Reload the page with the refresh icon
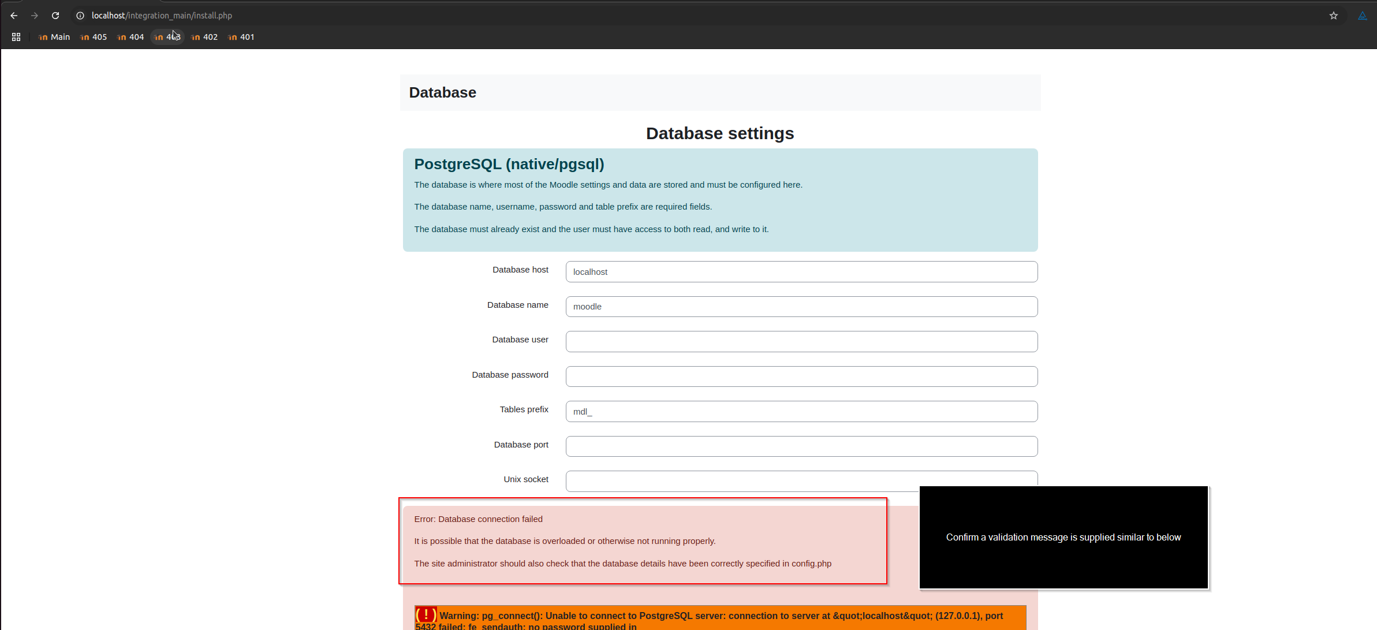Viewport: 1377px width, 630px height. 55,16
